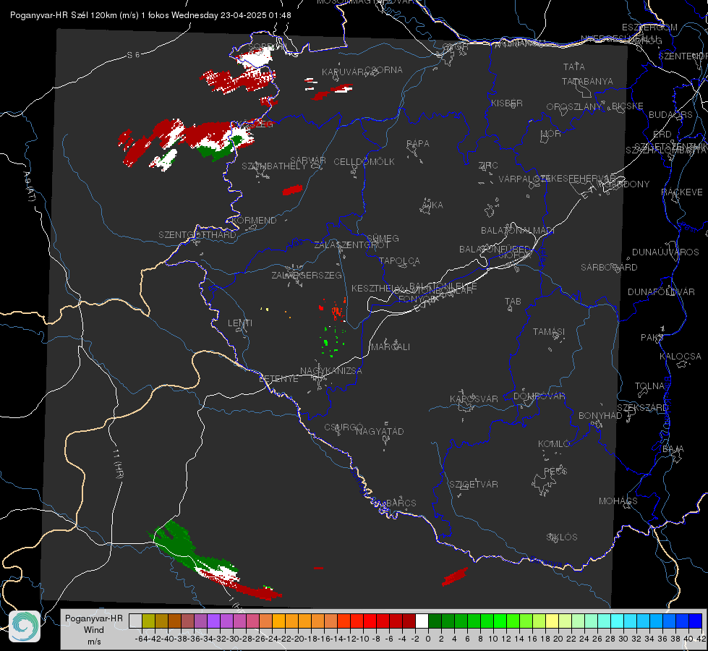Click the MARCALI city label

pos(390,347)
